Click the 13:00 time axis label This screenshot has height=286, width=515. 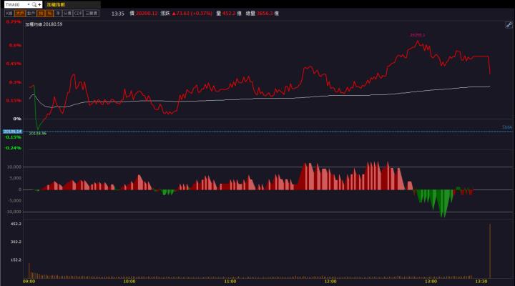pos(431,282)
